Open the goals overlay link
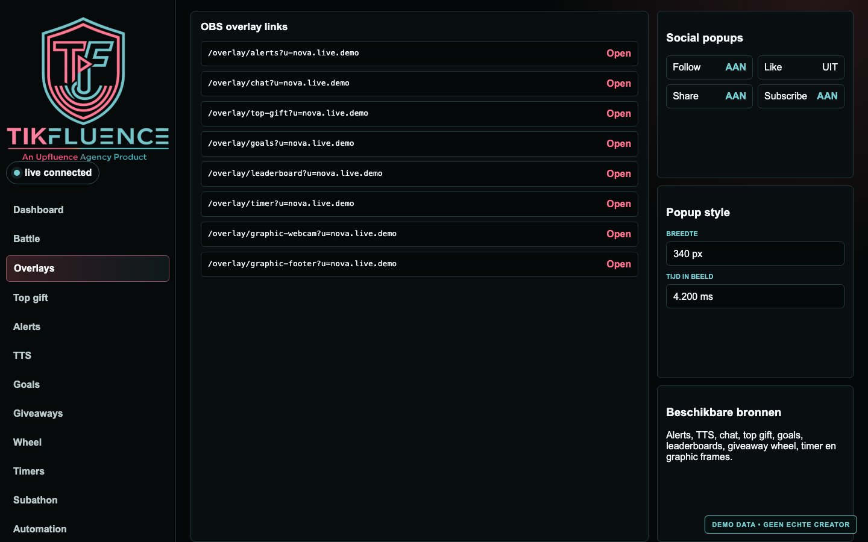Screen dimensions: 868x542 618,144
